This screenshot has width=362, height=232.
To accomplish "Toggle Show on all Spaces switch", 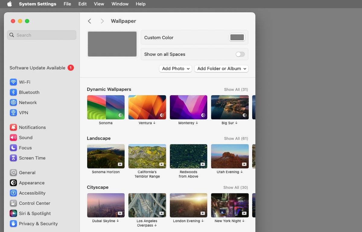I will (240, 54).
